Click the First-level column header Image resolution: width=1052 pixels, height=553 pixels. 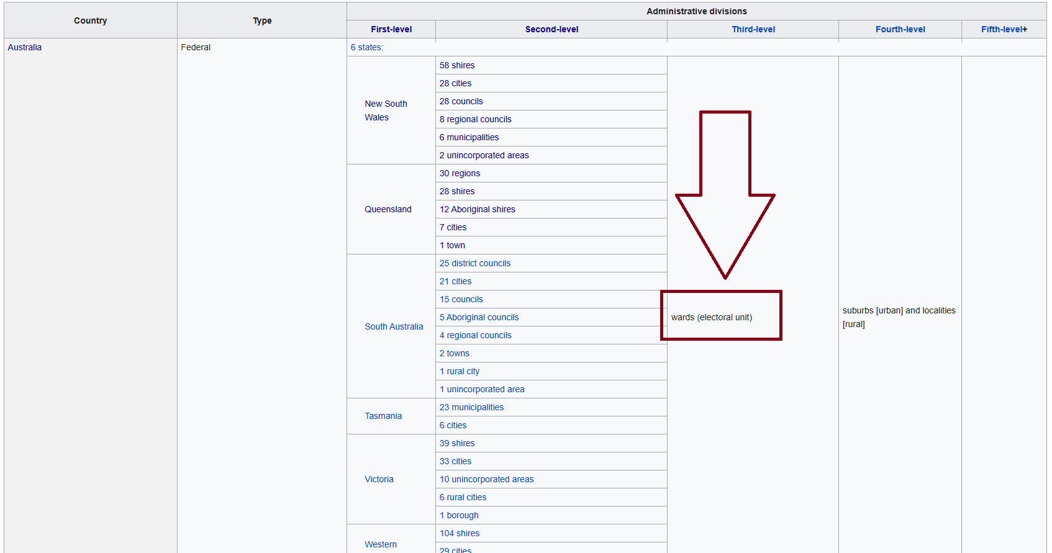point(391,29)
